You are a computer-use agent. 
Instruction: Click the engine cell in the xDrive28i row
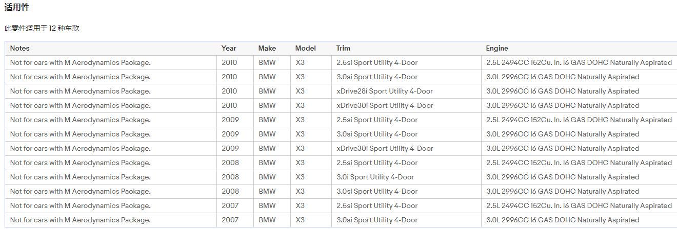pyautogui.click(x=562, y=91)
